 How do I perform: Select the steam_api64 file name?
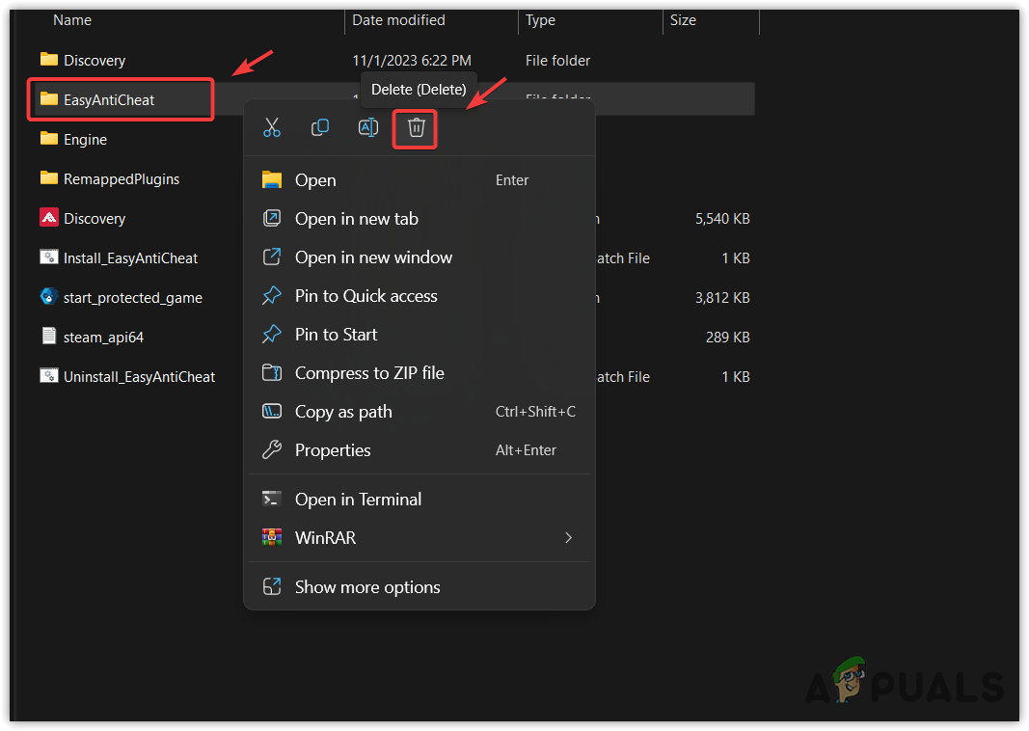click(104, 338)
